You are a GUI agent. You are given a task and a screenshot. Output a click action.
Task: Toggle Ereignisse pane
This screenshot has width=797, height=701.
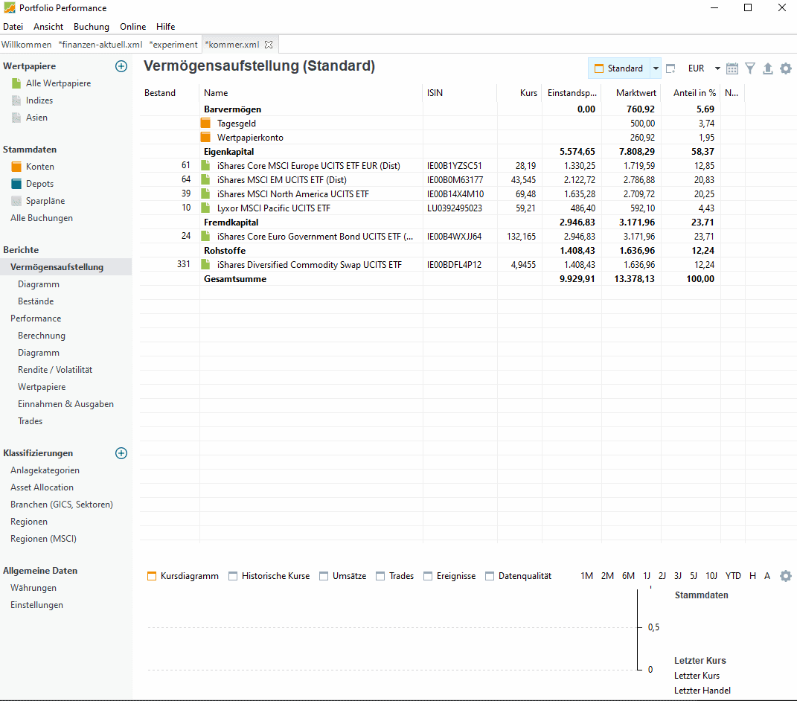pyautogui.click(x=449, y=576)
